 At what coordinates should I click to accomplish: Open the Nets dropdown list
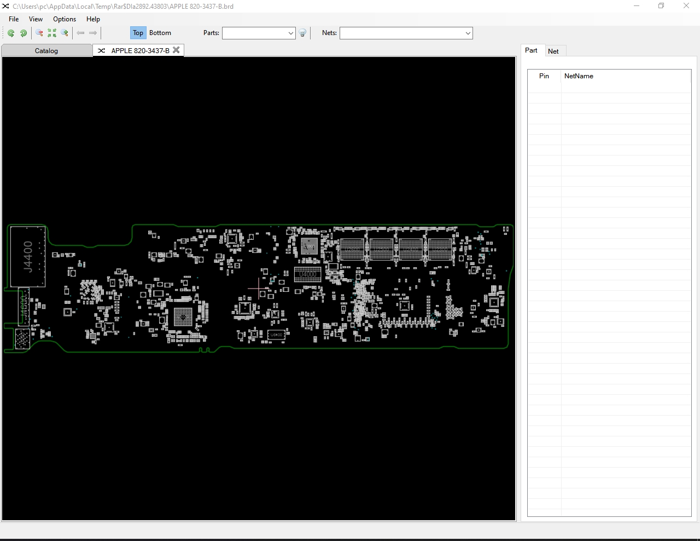pyautogui.click(x=468, y=33)
